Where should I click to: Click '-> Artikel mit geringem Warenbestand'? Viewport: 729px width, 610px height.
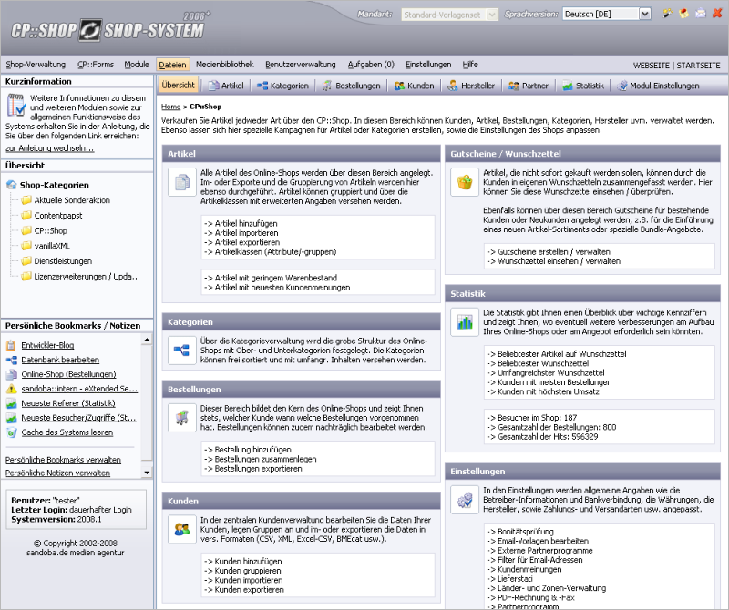click(271, 278)
